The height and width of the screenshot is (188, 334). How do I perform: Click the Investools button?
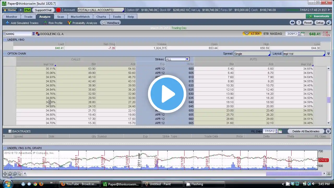click(x=319, y=16)
